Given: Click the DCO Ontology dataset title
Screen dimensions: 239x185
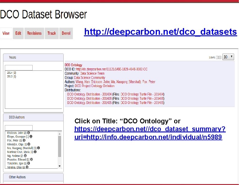Looking at the screenshot, I should tap(73, 65).
